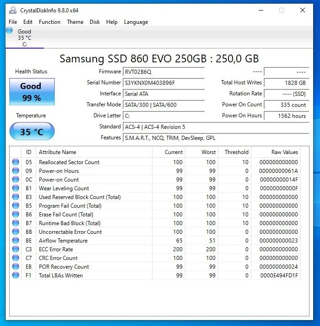Click the Good 99 % health status button

pos(32,92)
